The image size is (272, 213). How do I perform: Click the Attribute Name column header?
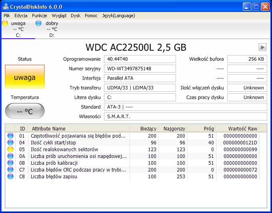(79, 128)
